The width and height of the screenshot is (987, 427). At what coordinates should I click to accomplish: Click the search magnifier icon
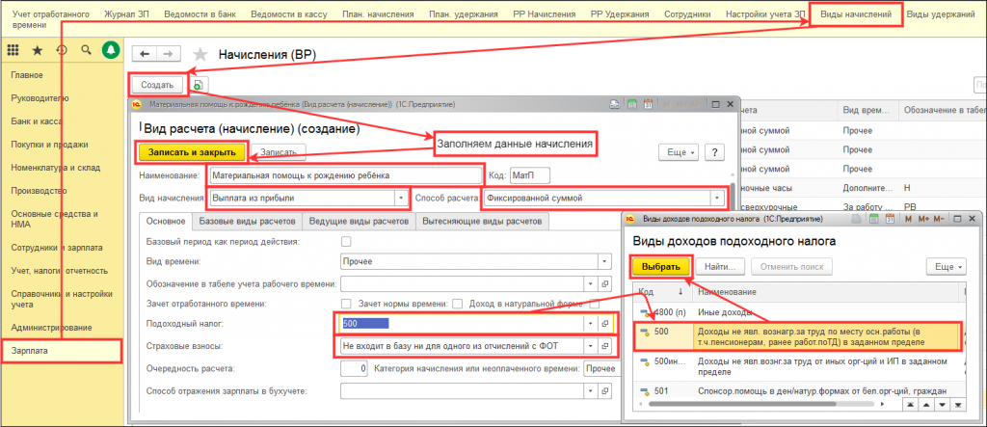pyautogui.click(x=86, y=50)
